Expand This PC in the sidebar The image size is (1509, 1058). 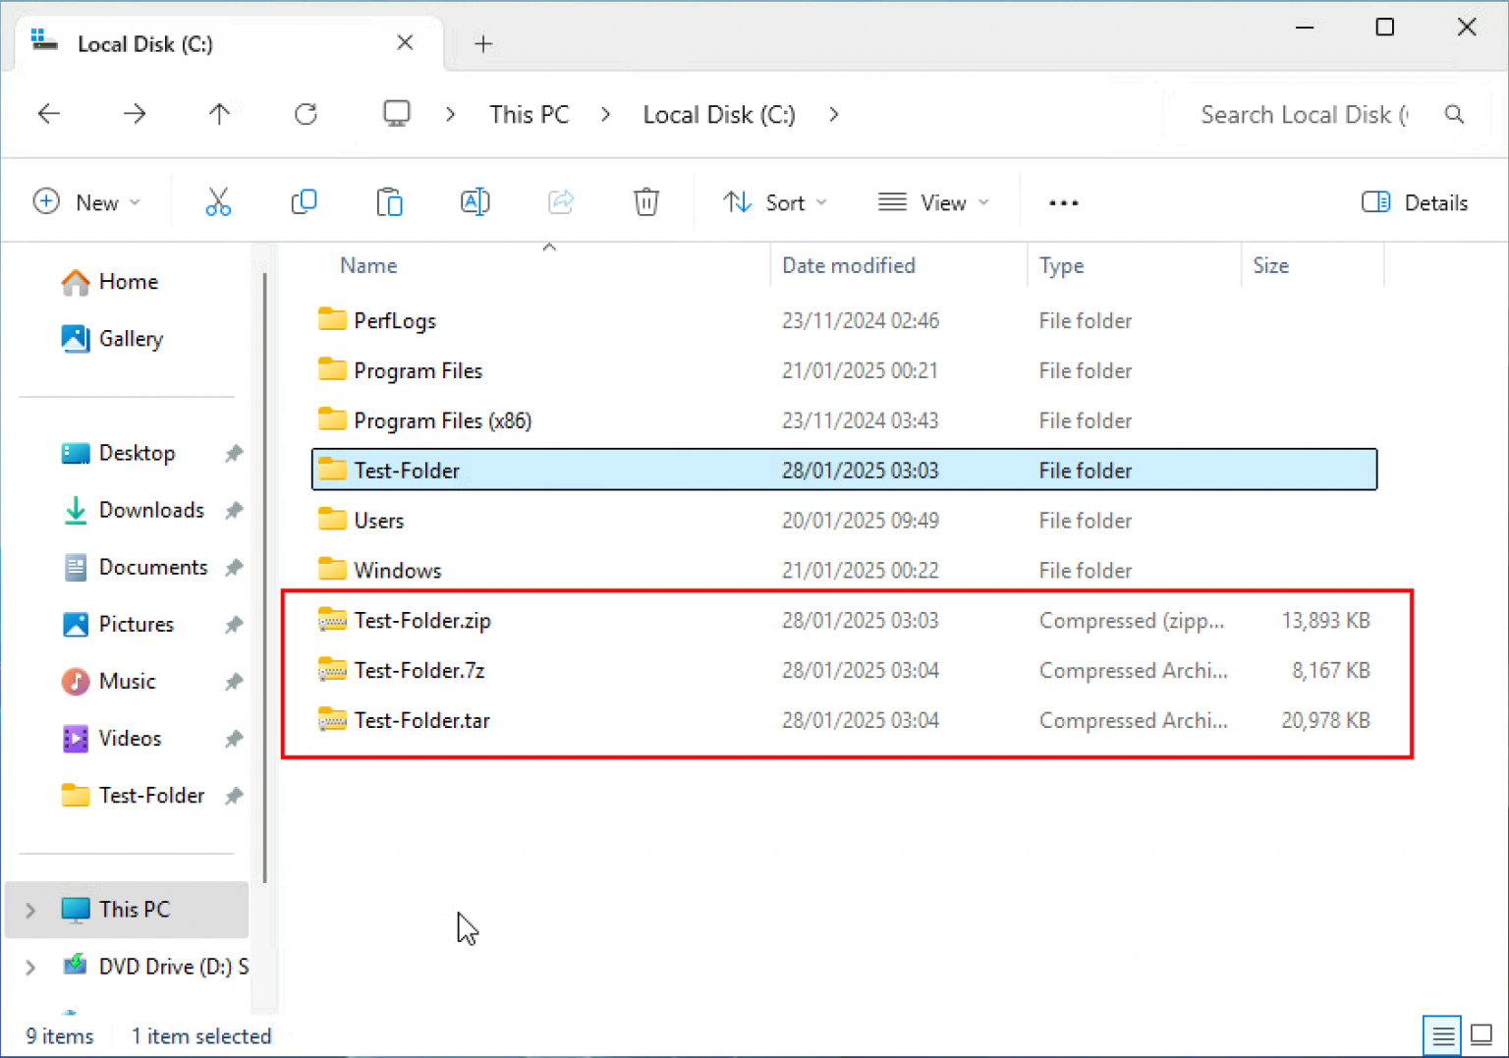click(x=29, y=910)
